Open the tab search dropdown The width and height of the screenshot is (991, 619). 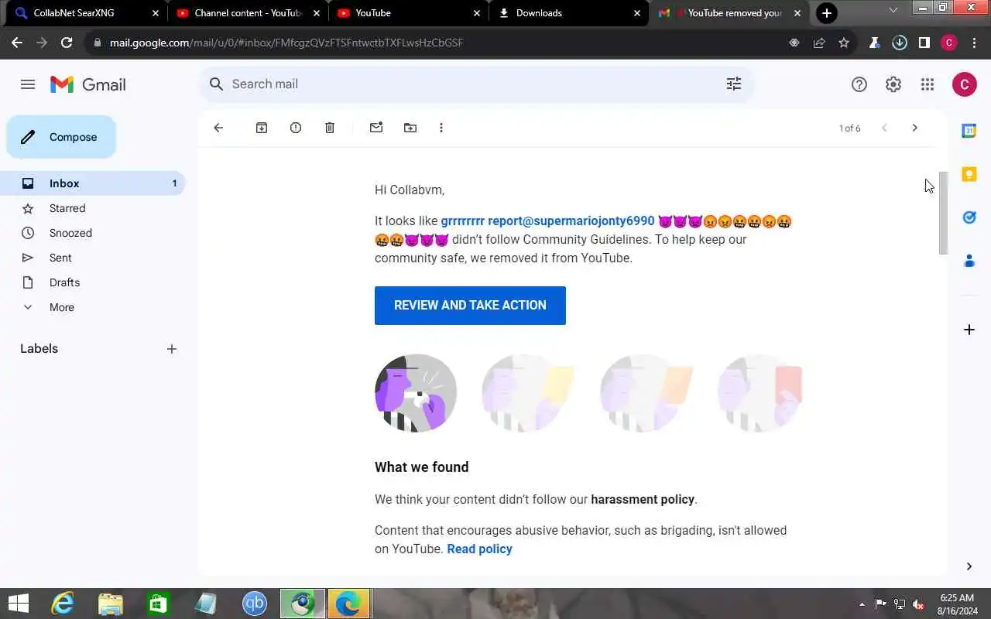(893, 10)
